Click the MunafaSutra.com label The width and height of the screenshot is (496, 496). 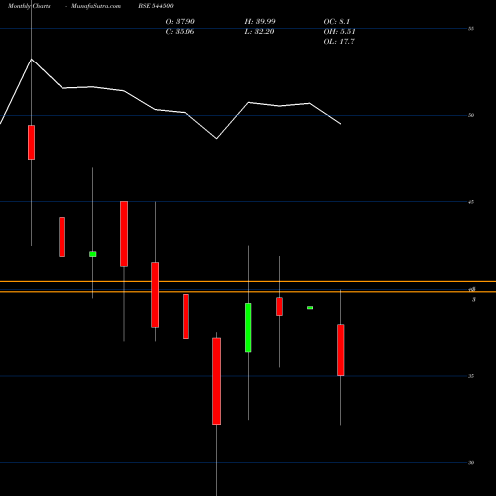click(x=96, y=6)
